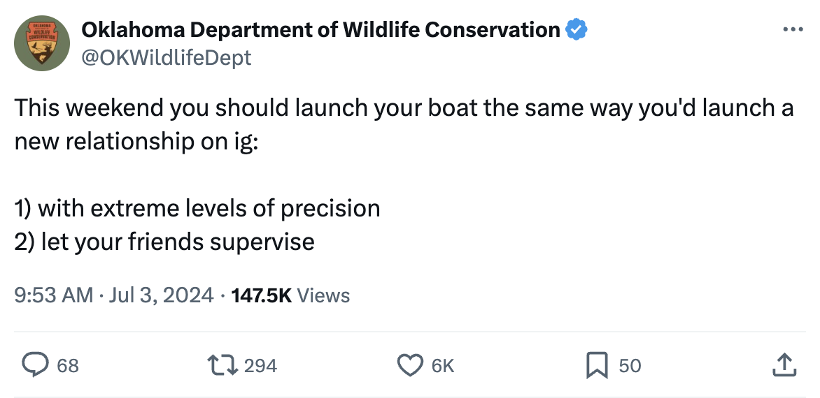Viewport: 820px width, 398px height.
Task: Open the Oklahoma Department of Wildlife Conservation name
Action: [320, 30]
